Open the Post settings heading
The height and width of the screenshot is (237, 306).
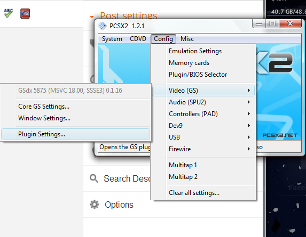point(129,15)
